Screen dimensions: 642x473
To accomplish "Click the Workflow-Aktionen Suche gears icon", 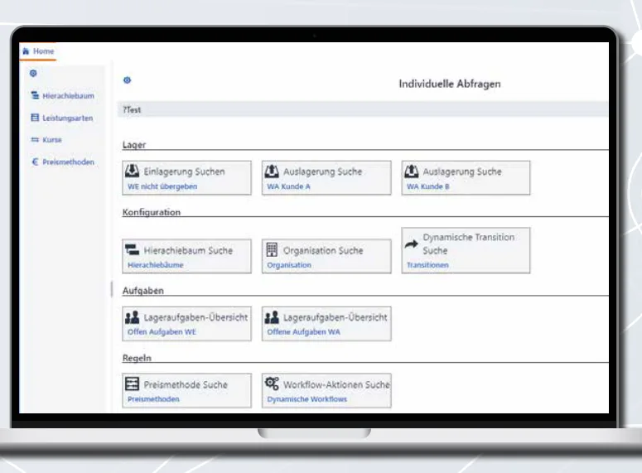I will [x=272, y=384].
